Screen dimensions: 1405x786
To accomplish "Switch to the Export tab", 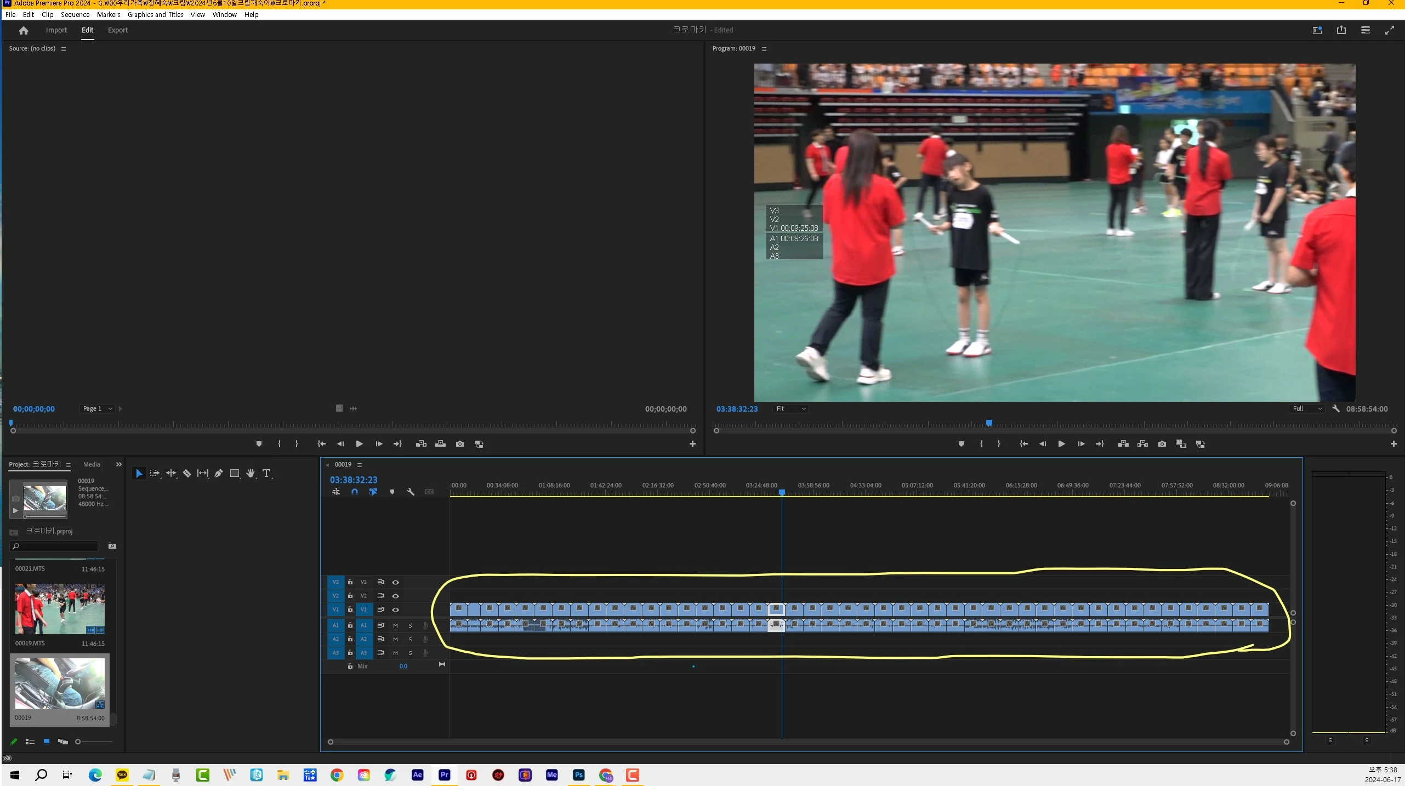I will (117, 30).
